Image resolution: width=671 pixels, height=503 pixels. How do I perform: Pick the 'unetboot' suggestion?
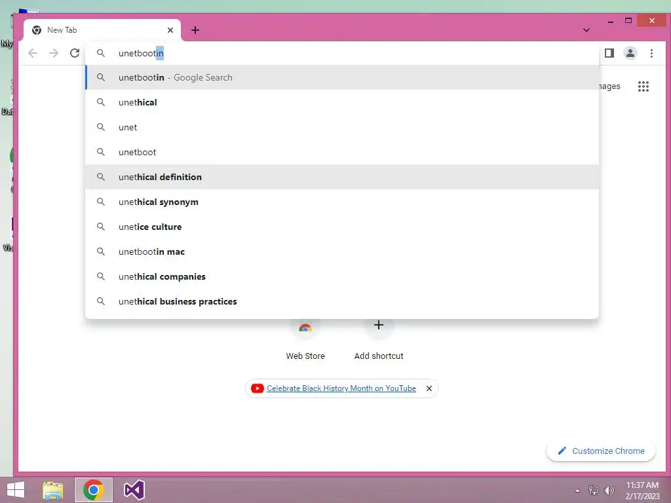coord(342,152)
